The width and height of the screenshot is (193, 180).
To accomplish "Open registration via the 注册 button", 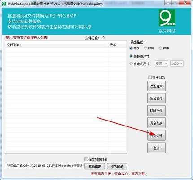I will 156,148.
